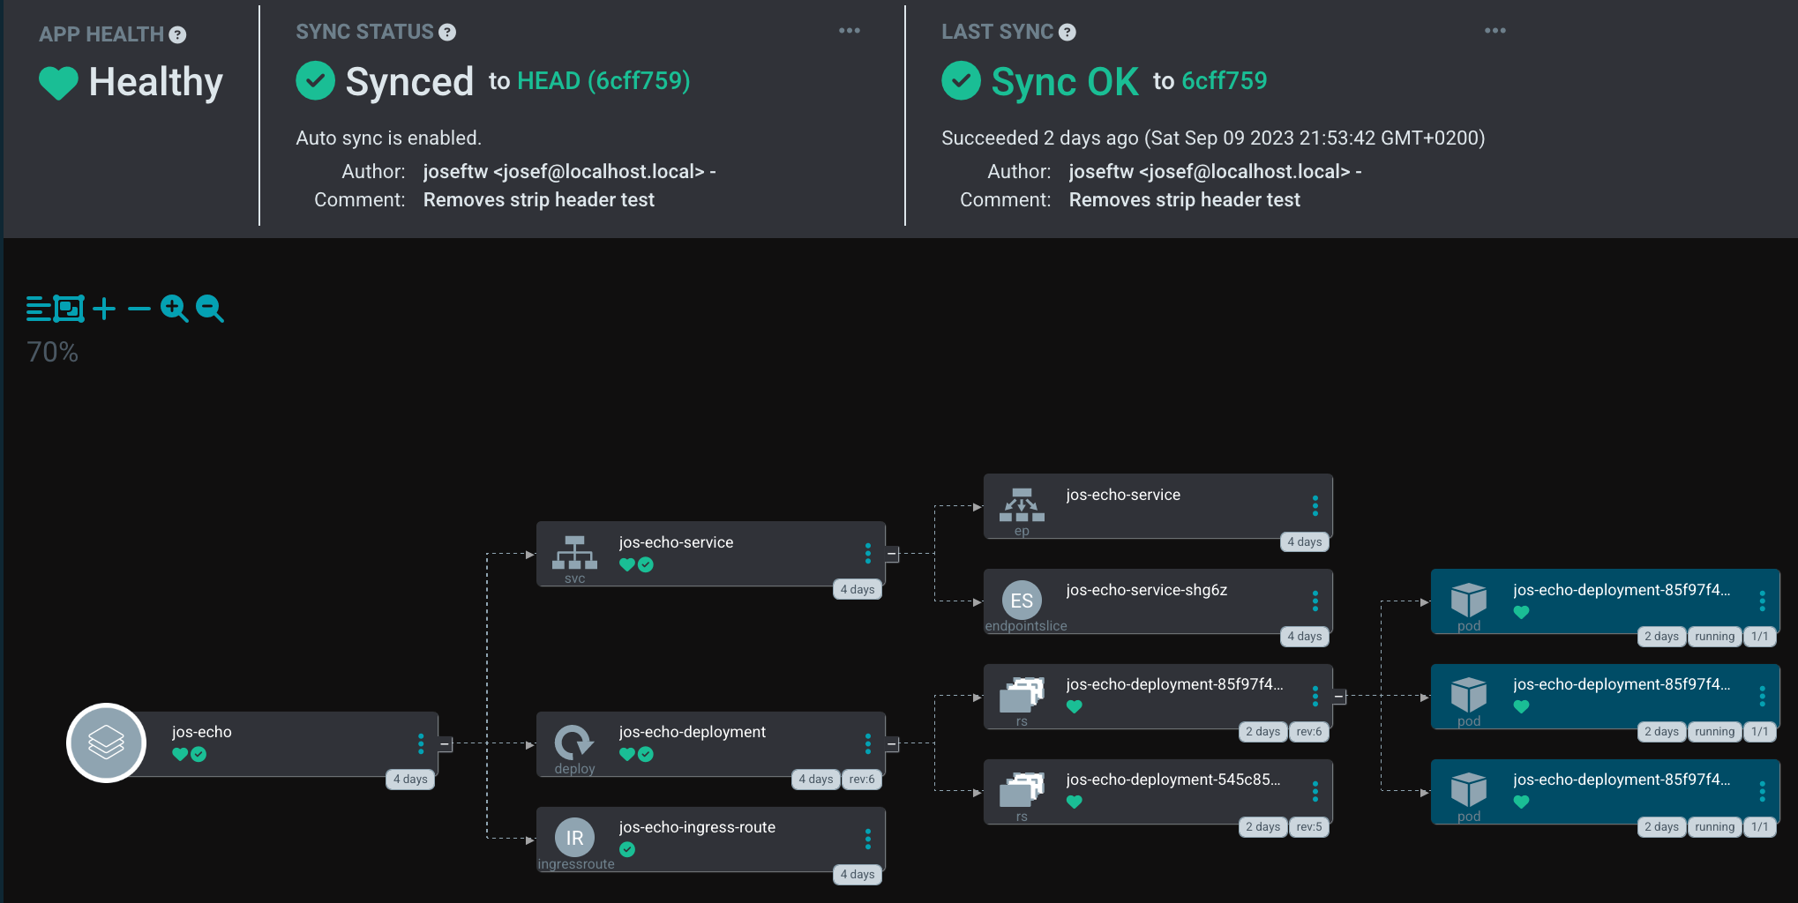Click the jos-echo-service ep endpoint icon
The image size is (1798, 903).
(1022, 504)
